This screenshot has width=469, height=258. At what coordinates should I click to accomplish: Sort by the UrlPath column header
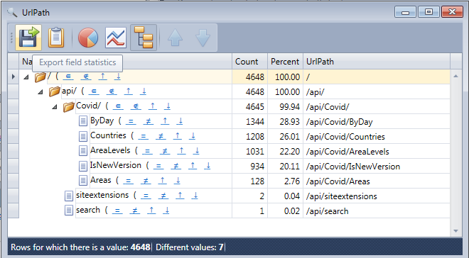[377, 62]
